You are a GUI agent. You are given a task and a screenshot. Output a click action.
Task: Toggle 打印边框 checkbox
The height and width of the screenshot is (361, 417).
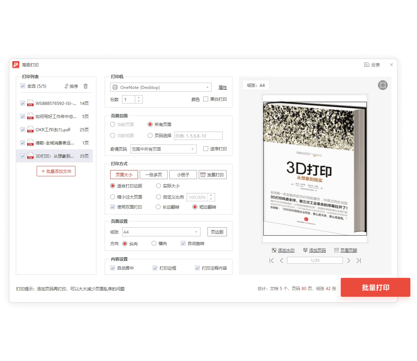(x=155, y=268)
